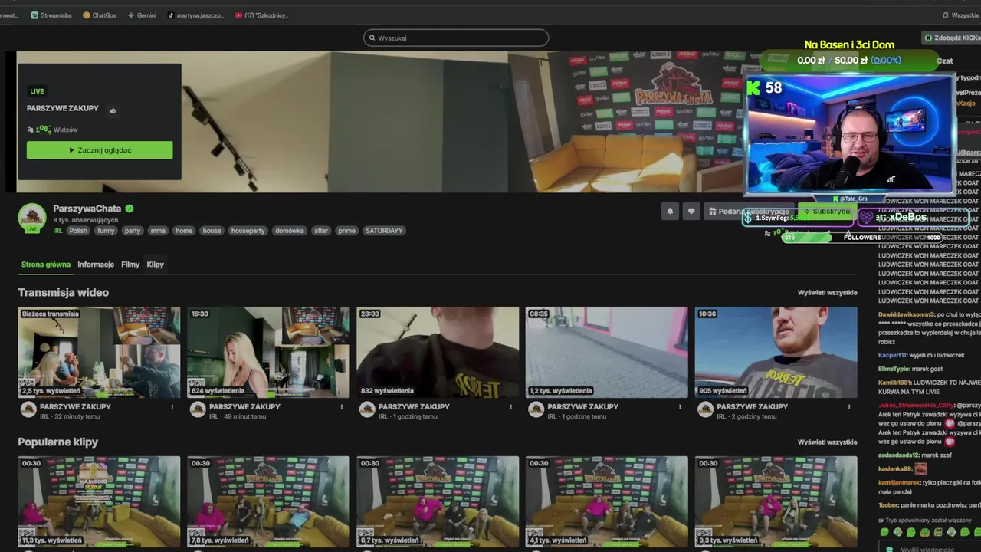Open the Szkodnicy YouTube bookmark

coord(261,15)
